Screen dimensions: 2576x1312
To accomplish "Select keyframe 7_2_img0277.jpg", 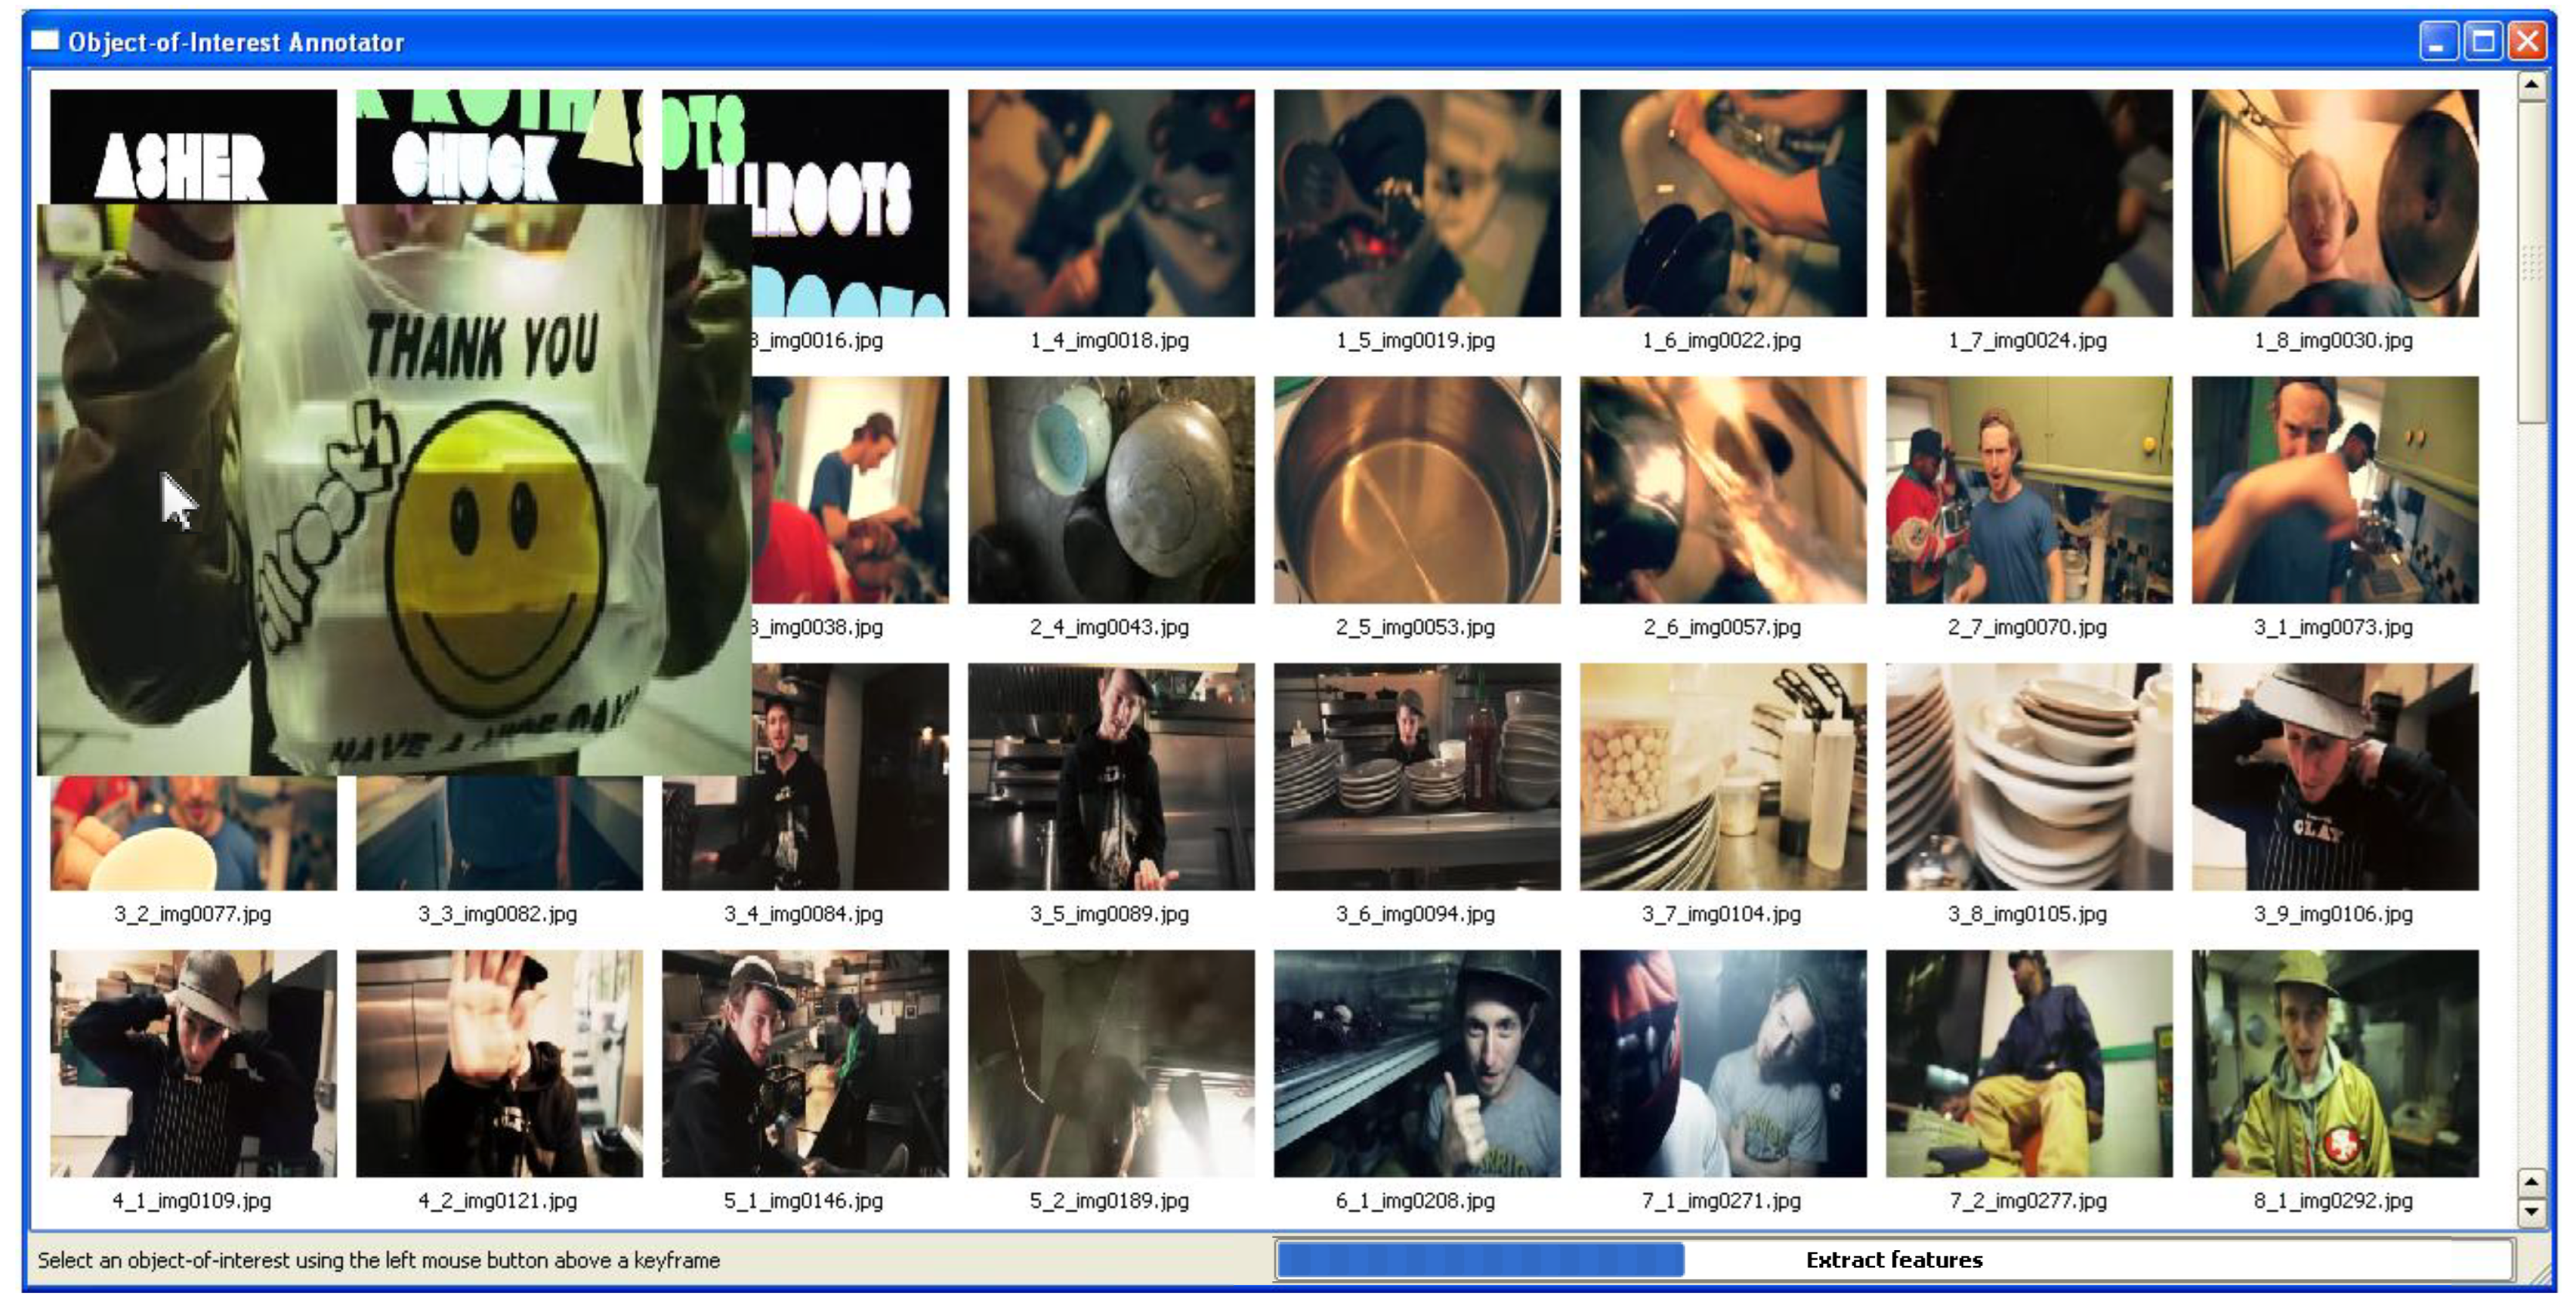I will tap(2028, 1063).
